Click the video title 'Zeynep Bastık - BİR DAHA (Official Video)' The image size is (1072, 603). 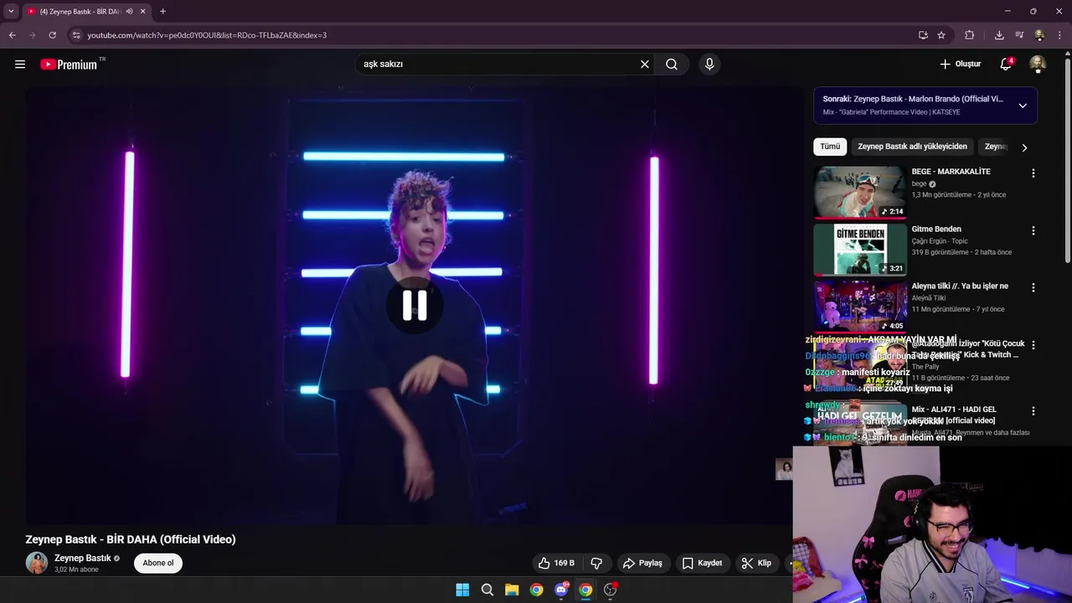coord(131,539)
